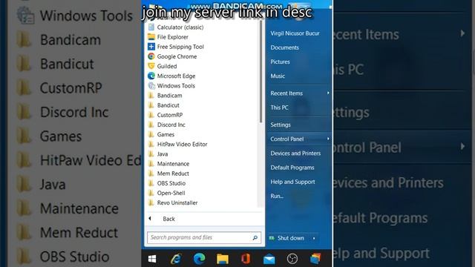Image resolution: width=475 pixels, height=267 pixels.
Task: Open This PC from the start menu
Action: coord(279,108)
